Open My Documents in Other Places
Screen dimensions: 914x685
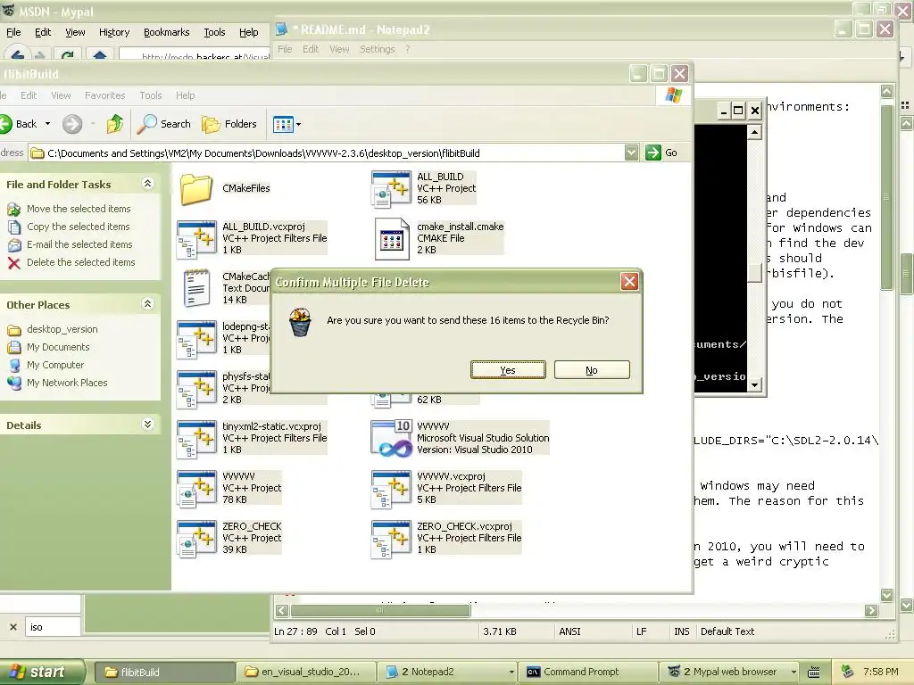coord(58,347)
